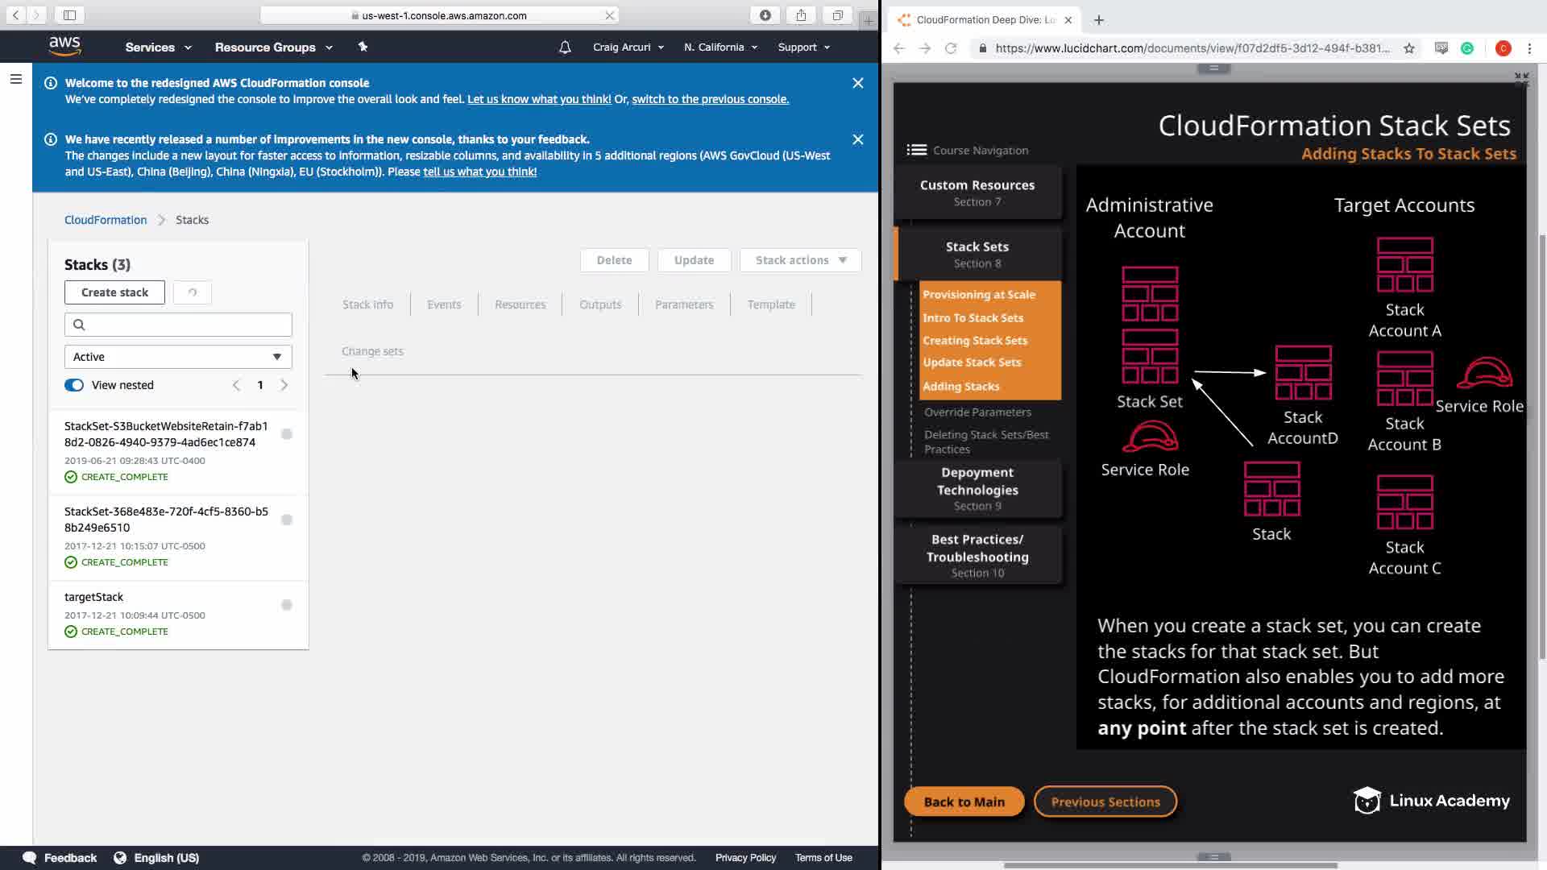Open the Active stack filter dropdown
1547x870 pixels.
[x=178, y=357]
